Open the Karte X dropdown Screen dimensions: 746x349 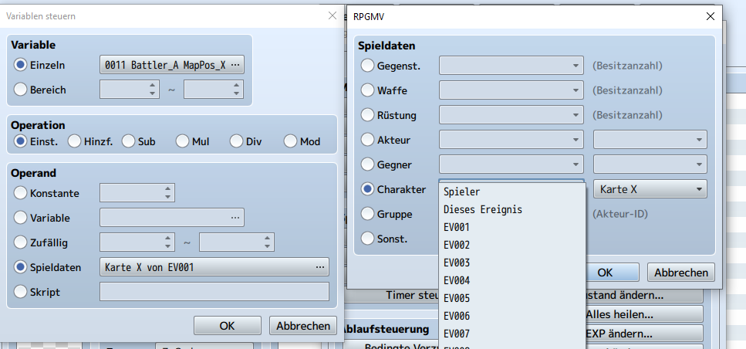tap(650, 189)
